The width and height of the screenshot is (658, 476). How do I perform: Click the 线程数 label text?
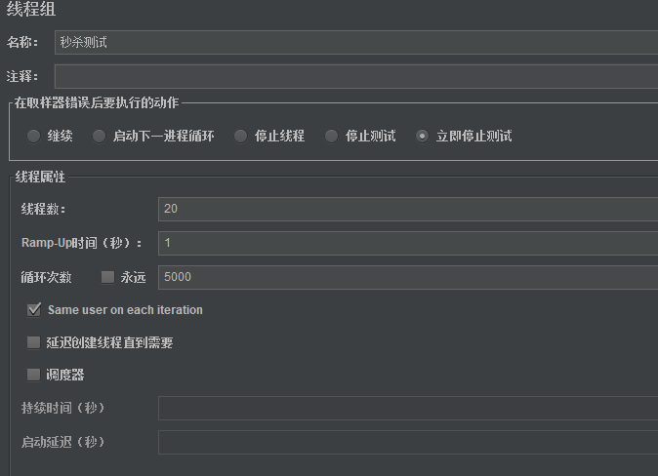(43, 209)
